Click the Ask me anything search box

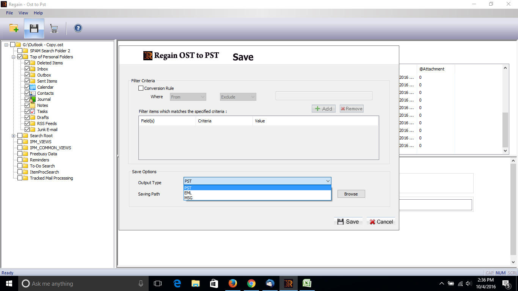(84, 283)
